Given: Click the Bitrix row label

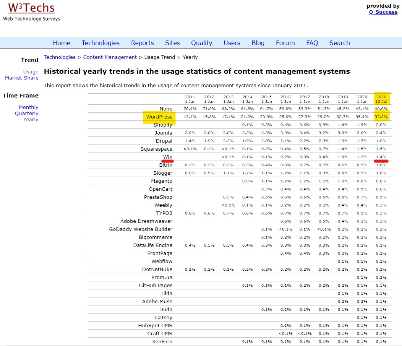Looking at the screenshot, I should [x=165, y=165].
